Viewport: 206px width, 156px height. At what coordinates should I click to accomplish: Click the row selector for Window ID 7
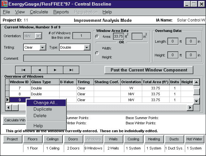(7, 88)
